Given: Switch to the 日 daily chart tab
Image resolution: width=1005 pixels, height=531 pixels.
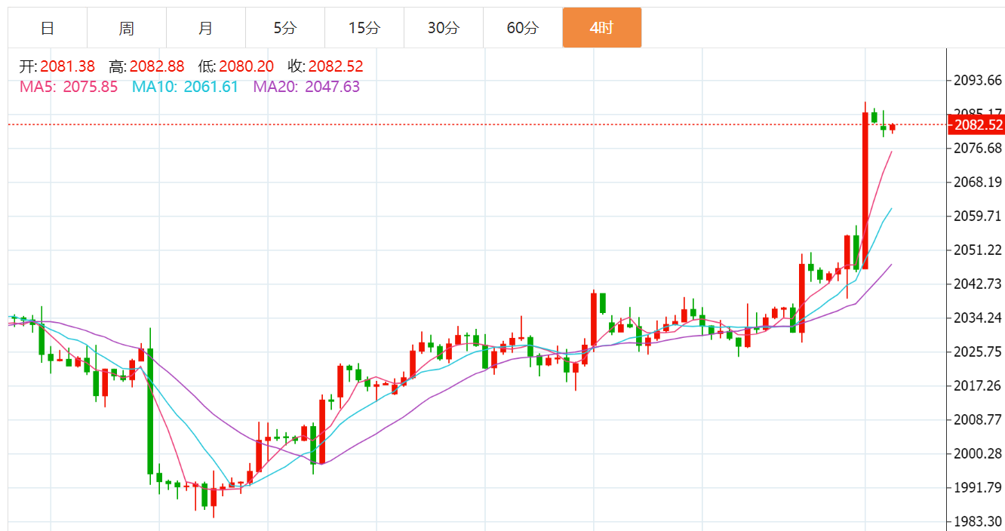Looking at the screenshot, I should pyautogui.click(x=48, y=28).
